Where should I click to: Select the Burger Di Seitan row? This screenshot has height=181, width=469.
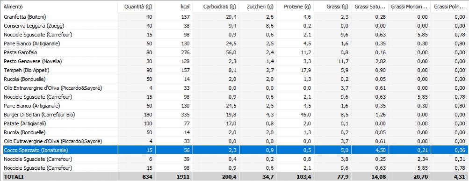pyautogui.click(x=235, y=115)
